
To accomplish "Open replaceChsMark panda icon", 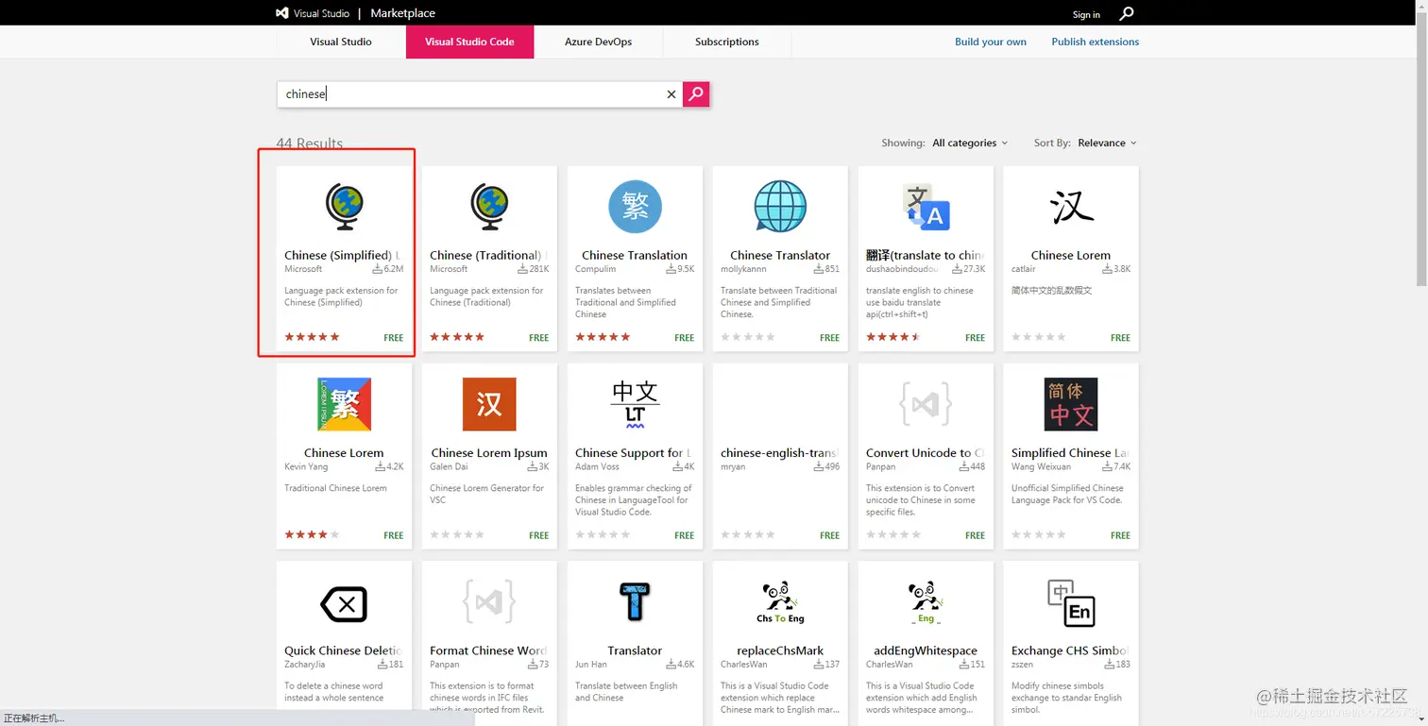I will [x=780, y=602].
